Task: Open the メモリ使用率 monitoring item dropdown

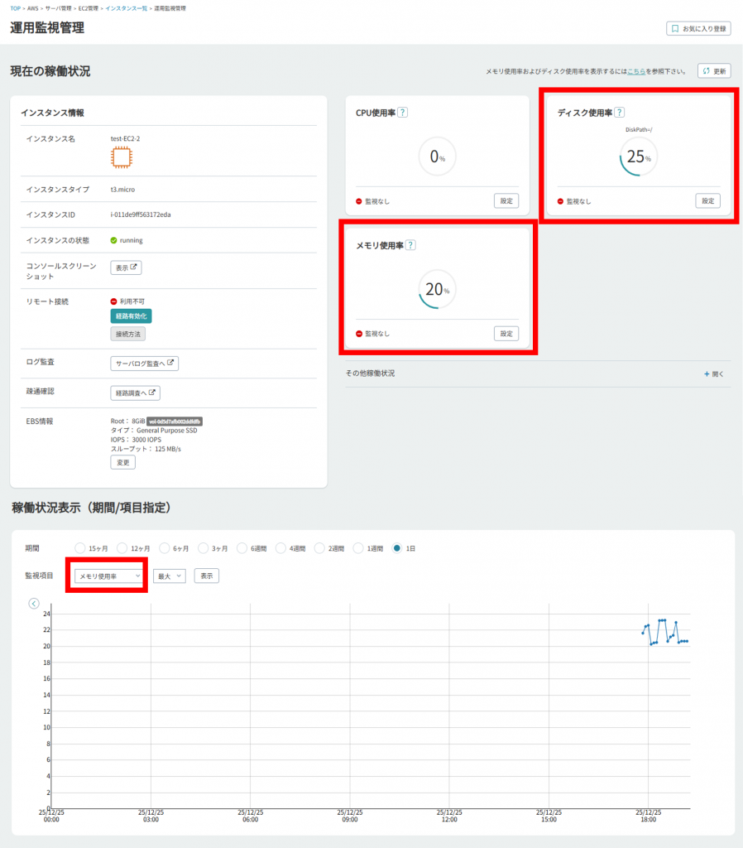Action: point(109,576)
